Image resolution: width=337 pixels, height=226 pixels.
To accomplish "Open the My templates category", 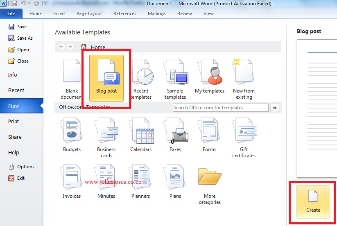I will (210, 76).
